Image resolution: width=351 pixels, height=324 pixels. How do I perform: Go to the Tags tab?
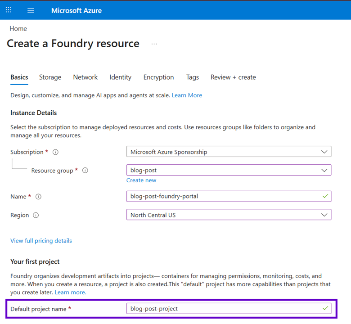[x=193, y=77]
